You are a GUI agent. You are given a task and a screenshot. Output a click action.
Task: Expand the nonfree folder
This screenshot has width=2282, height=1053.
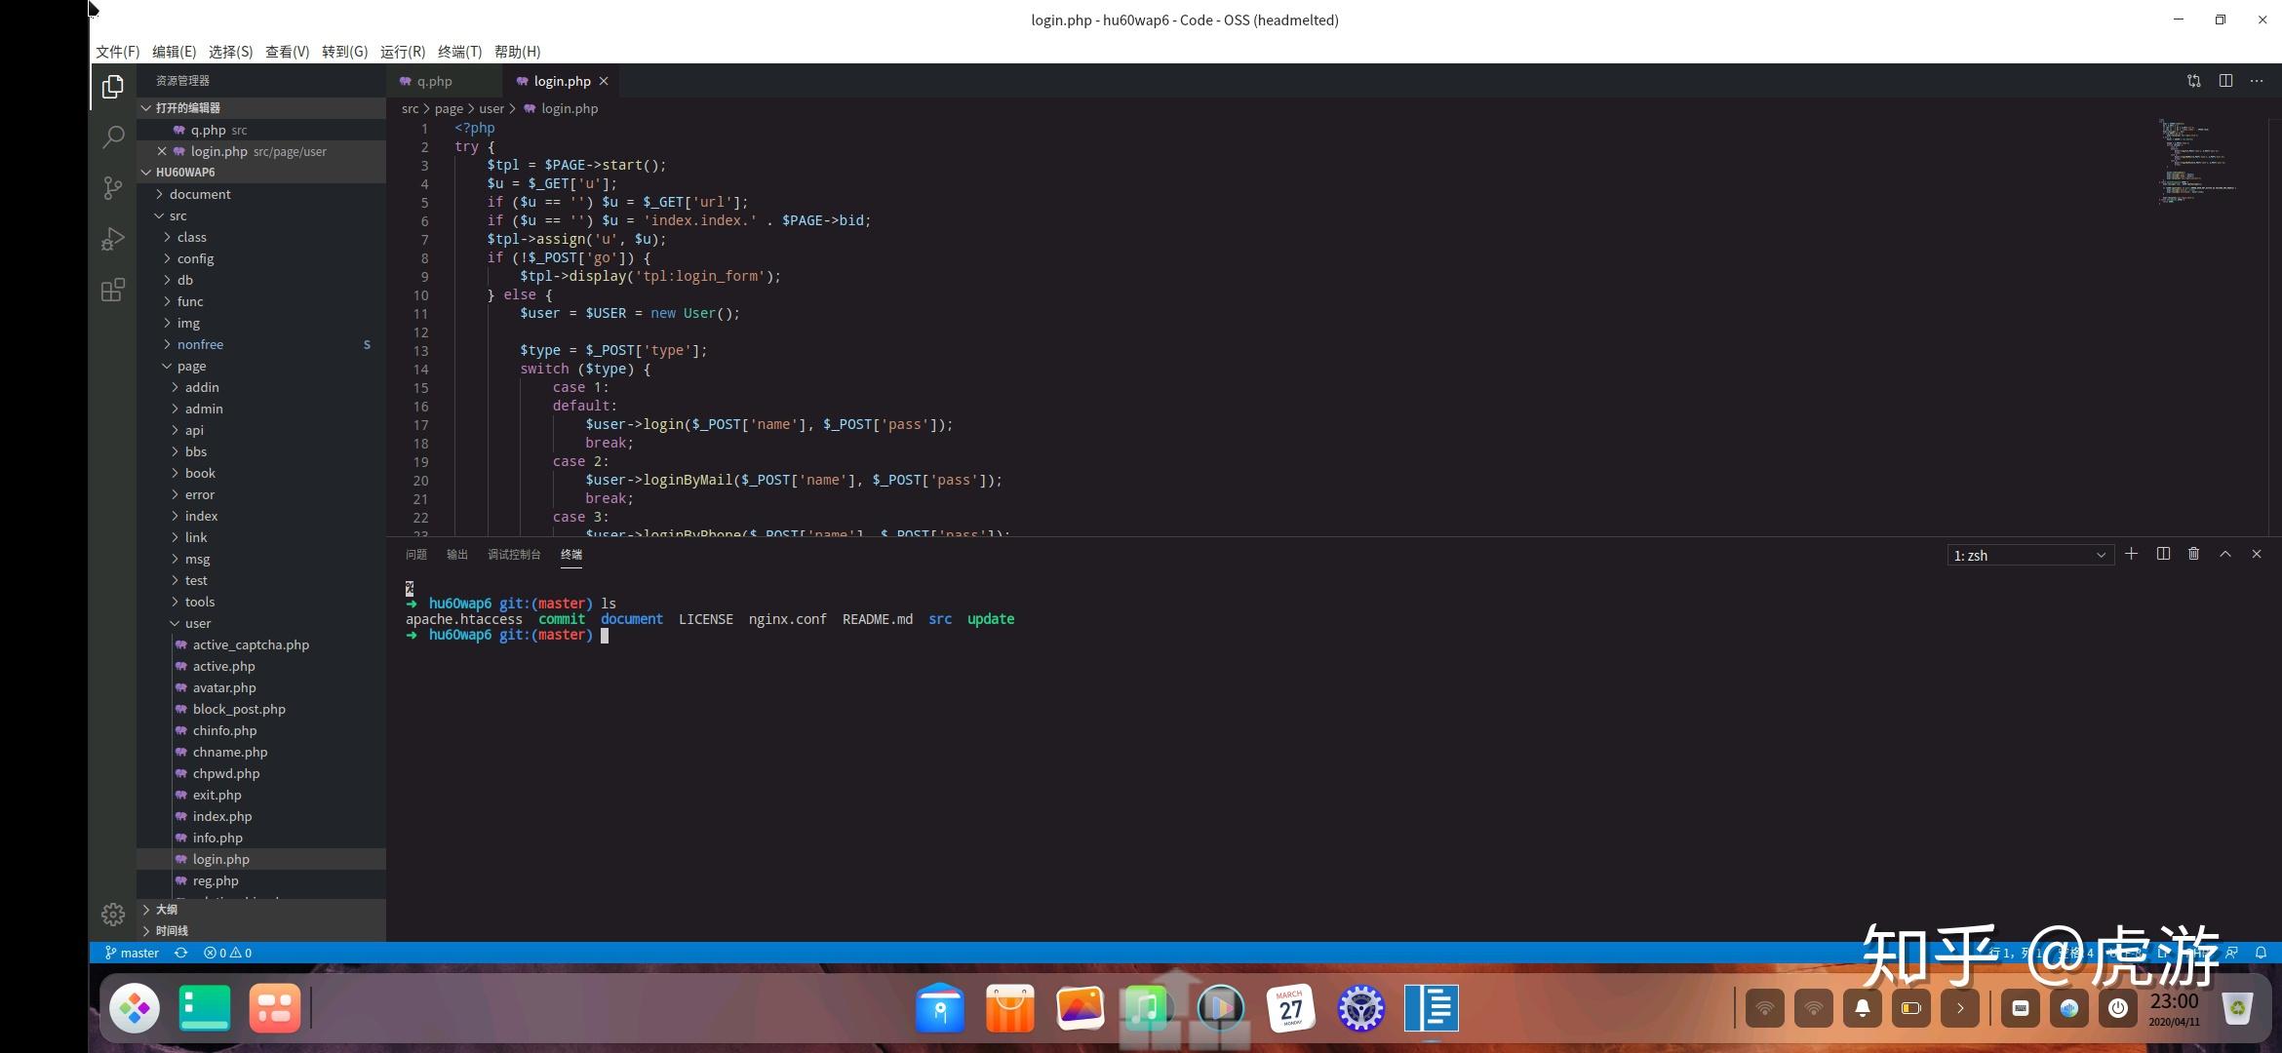(x=200, y=344)
